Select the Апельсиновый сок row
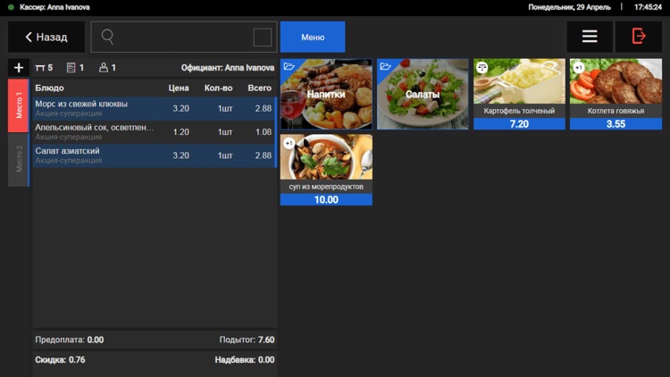 [x=155, y=131]
